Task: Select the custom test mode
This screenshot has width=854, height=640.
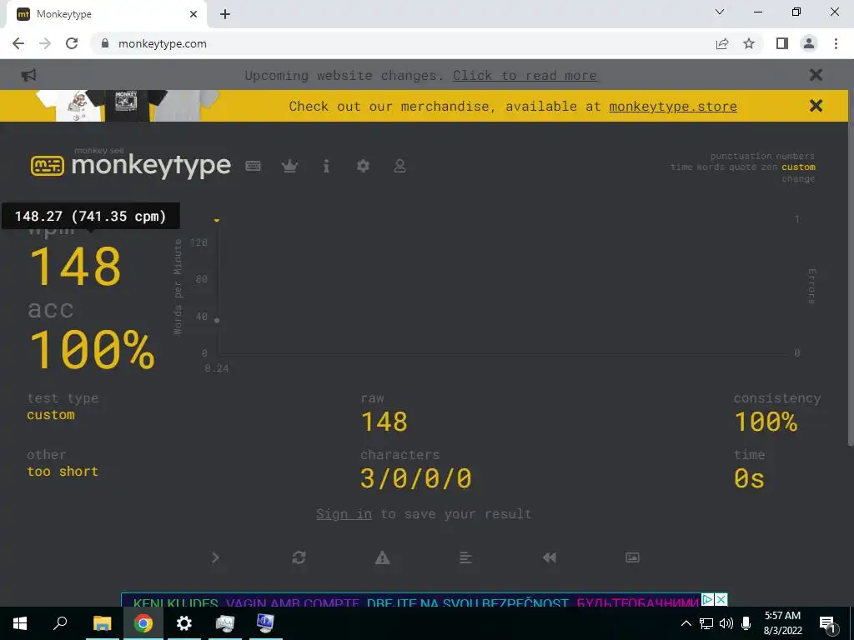Action: click(x=798, y=167)
